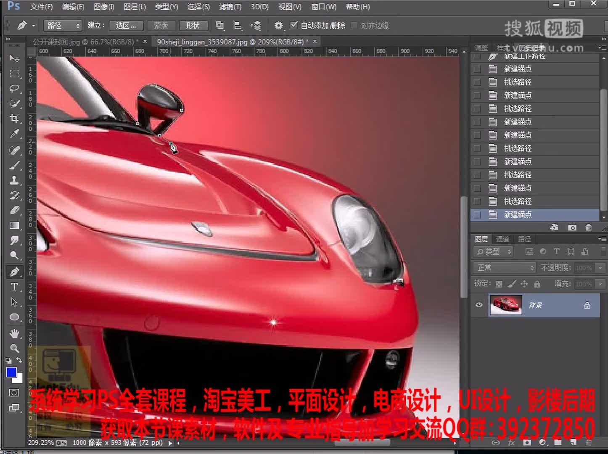Select the Ellipse shape tool

pos(14,317)
